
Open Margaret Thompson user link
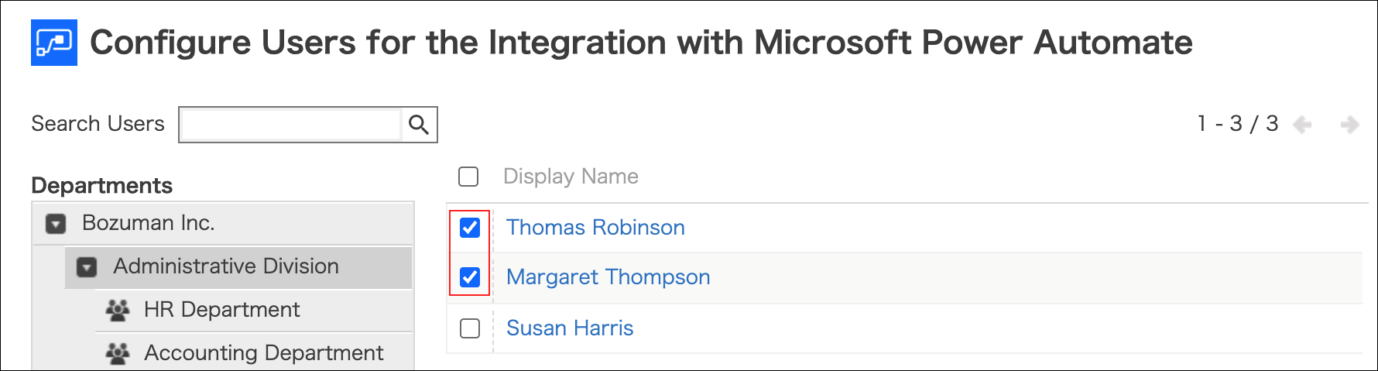coord(608,277)
